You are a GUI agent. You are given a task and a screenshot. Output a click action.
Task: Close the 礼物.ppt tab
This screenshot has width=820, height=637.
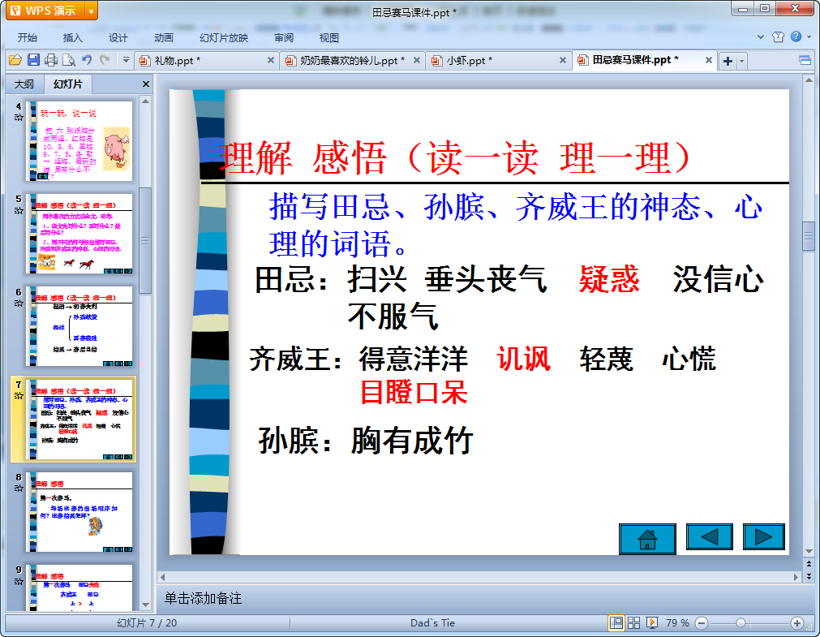(x=270, y=61)
